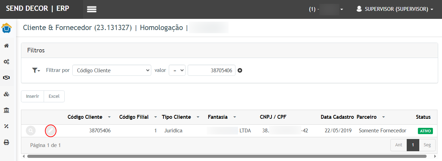Image resolution: width=442 pixels, height=161 pixels.
Task: Open the bank building sidebar icon
Action: click(6, 110)
